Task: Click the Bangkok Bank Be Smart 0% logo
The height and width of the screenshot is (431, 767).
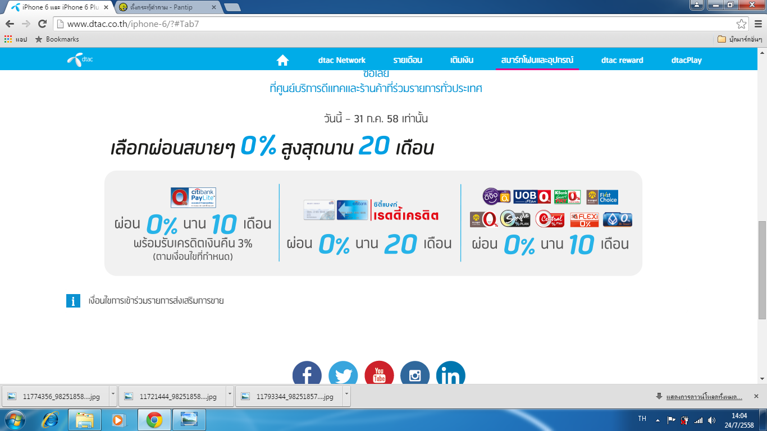Action: [618, 219]
